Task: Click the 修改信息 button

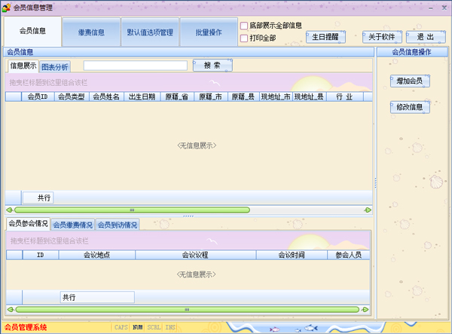Action: [410, 107]
